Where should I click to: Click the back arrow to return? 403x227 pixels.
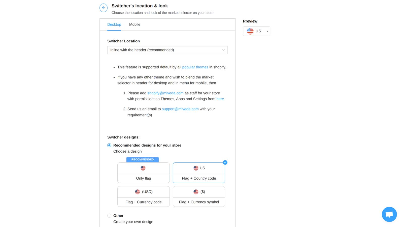click(x=104, y=8)
